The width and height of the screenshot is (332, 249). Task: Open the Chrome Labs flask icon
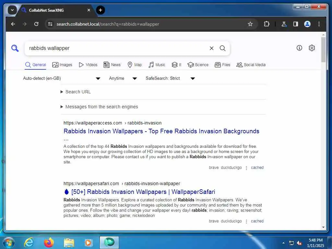coord(284,24)
